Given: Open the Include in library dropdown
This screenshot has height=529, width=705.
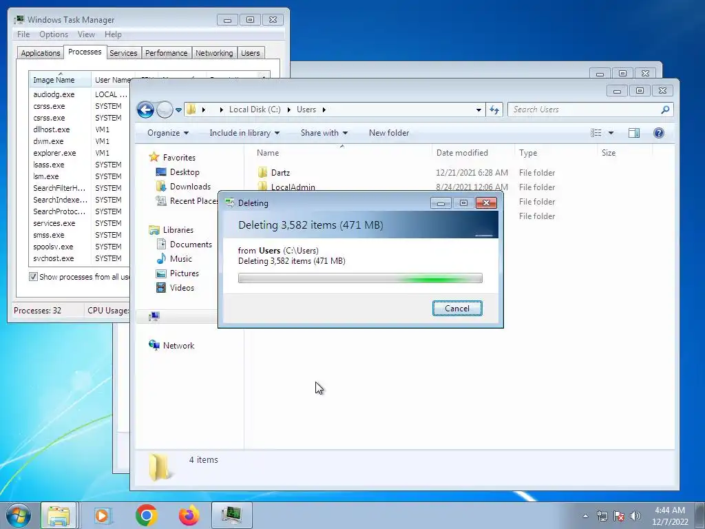Looking at the screenshot, I should pyautogui.click(x=244, y=133).
